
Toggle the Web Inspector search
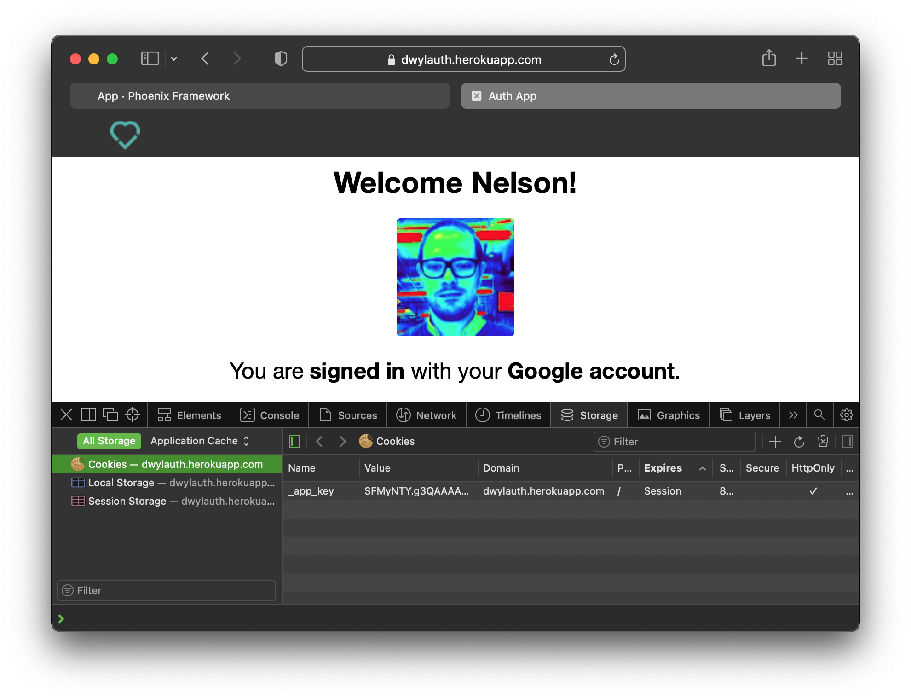[x=819, y=415]
